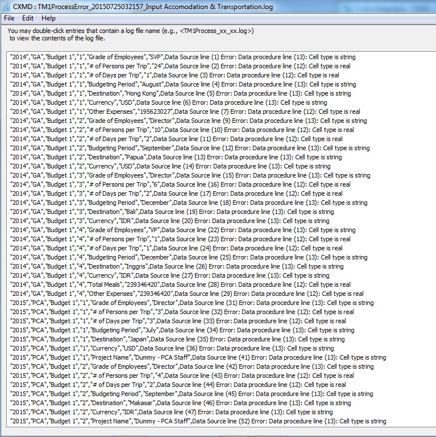Select the Destination Papua log line
436x437 pixels.
click(x=176, y=157)
